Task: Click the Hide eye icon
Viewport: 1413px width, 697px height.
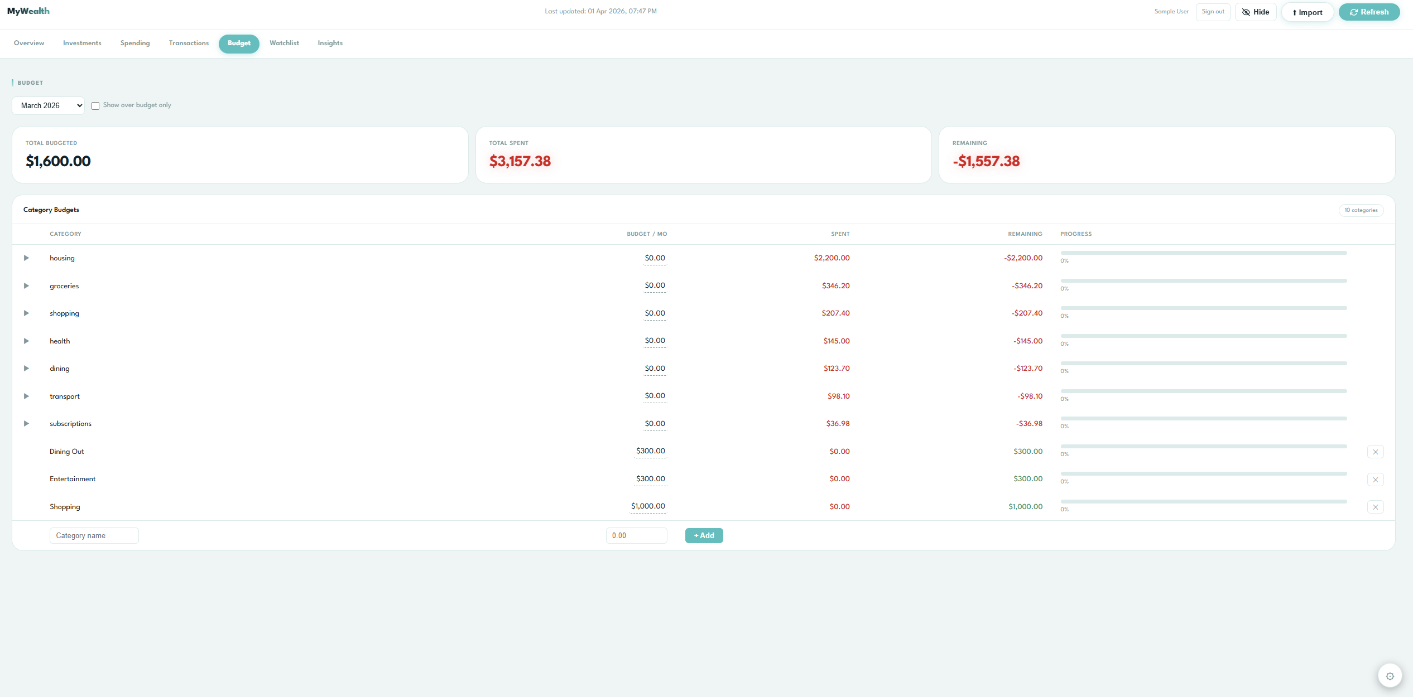Action: (1246, 12)
